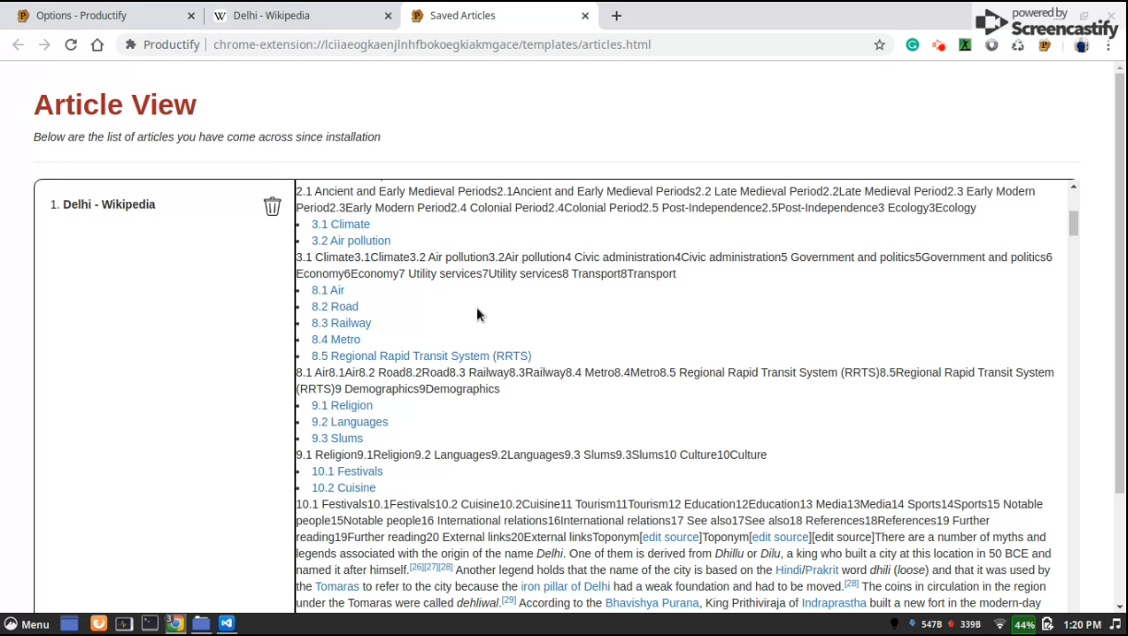This screenshot has height=636, width=1128.
Task: Open the Bhavishya Purana link
Action: [653, 604]
